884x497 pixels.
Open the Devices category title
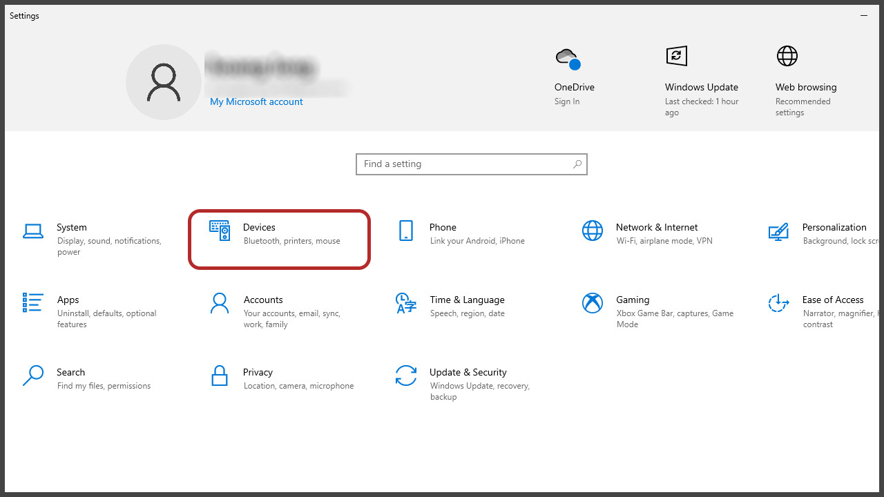(259, 227)
